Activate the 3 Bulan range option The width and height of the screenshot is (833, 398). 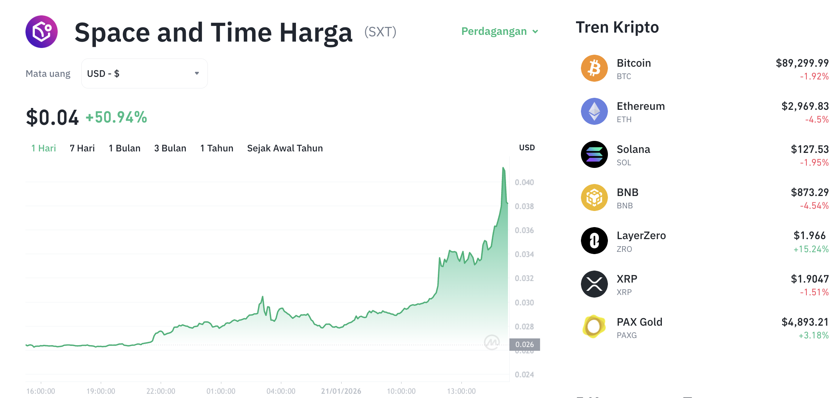pyautogui.click(x=170, y=148)
